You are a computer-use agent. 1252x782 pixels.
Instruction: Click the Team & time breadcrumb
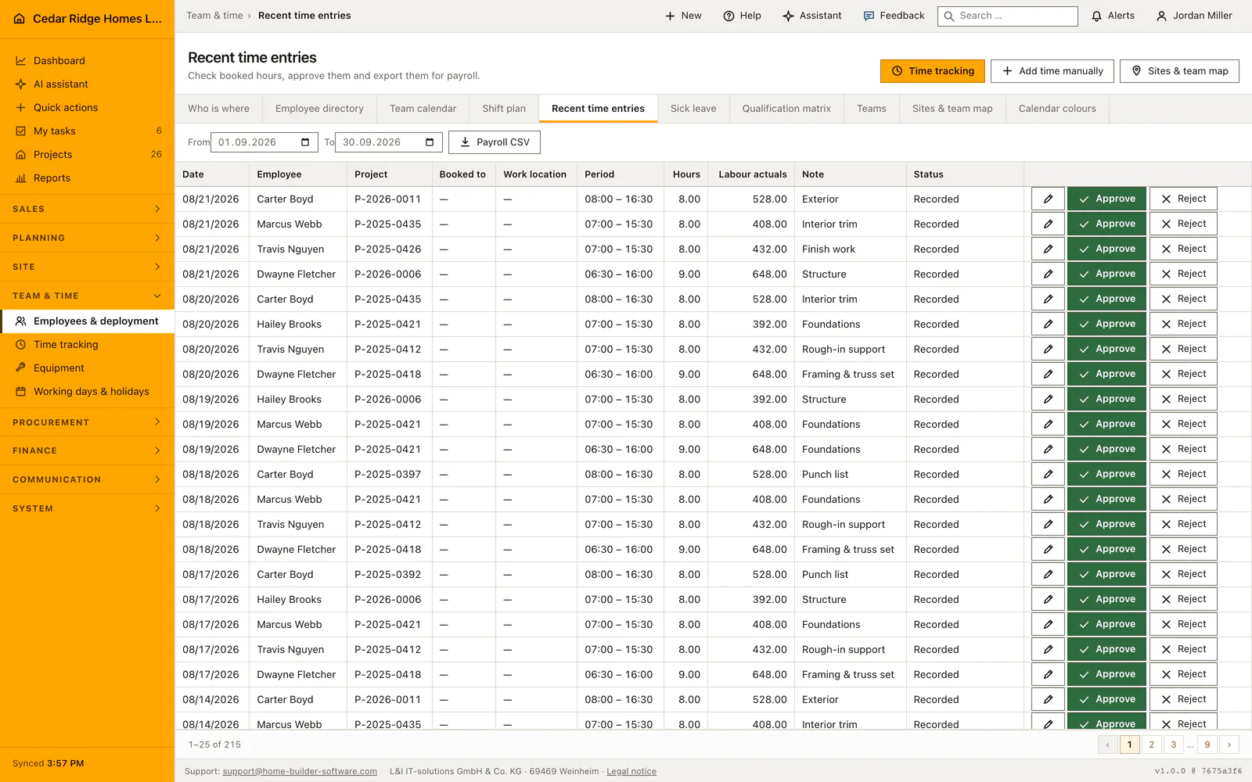click(x=214, y=16)
